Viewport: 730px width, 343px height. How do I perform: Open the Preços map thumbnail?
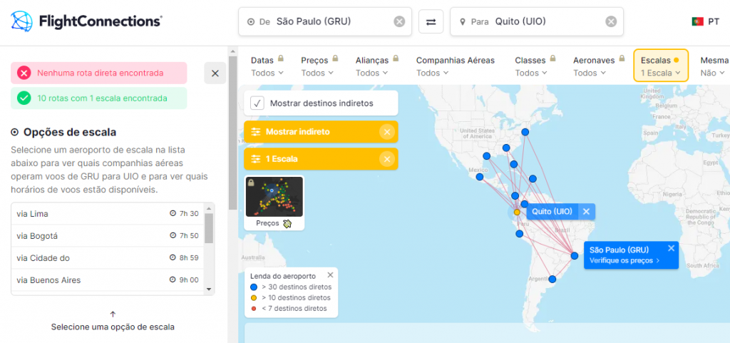tap(274, 203)
